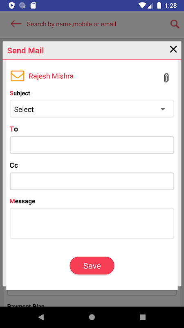Open the Subject Select dropdown
The width and height of the screenshot is (184, 328).
click(x=92, y=109)
